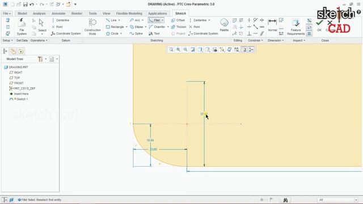Toggle Highlight Open Ends in Inspect group
The image size is (363, 204).
click(x=309, y=27)
